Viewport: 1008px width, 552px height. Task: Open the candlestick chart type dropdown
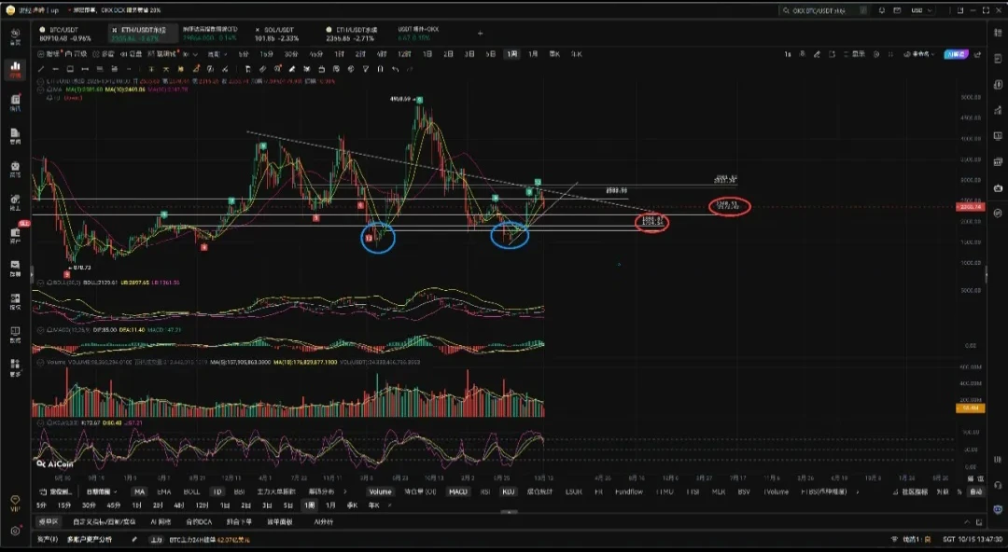click(x=190, y=55)
